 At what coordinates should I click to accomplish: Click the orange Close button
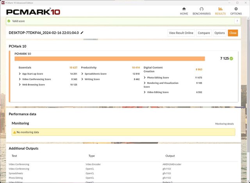[233, 33]
